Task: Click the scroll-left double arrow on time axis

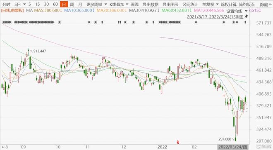Action: coord(3,147)
